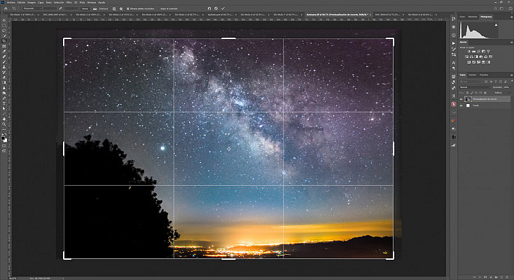
Task: Select the Rectangular Marquee tool
Action: 4,25
